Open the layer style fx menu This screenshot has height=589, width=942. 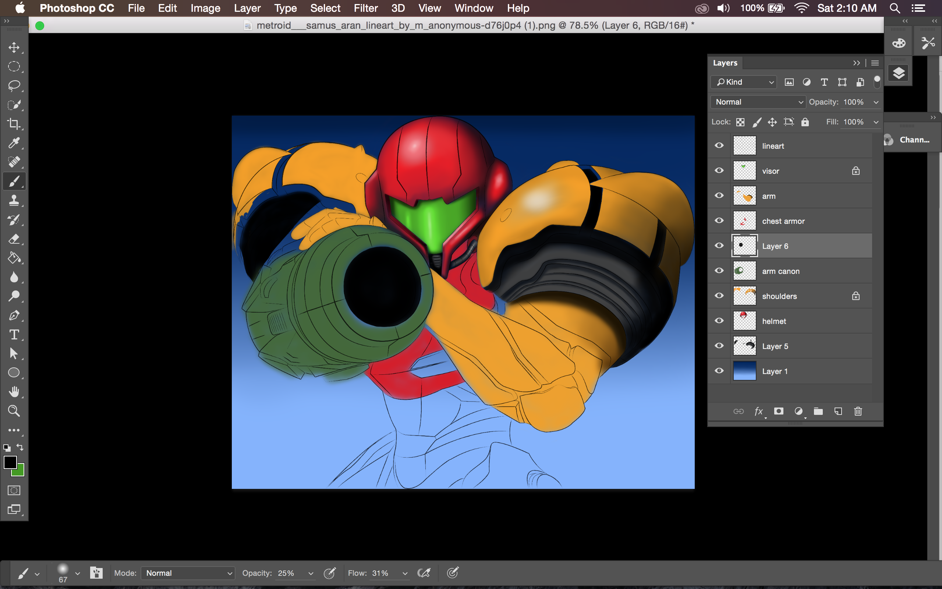[759, 411]
